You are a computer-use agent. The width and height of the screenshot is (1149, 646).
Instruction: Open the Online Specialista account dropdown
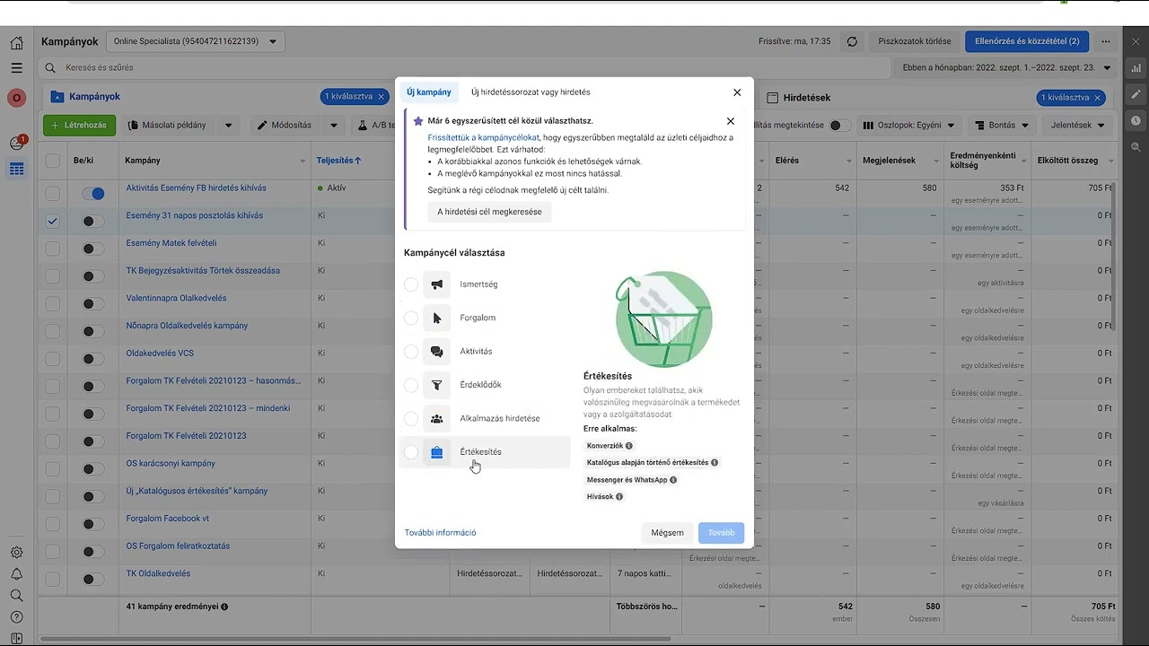click(x=196, y=41)
